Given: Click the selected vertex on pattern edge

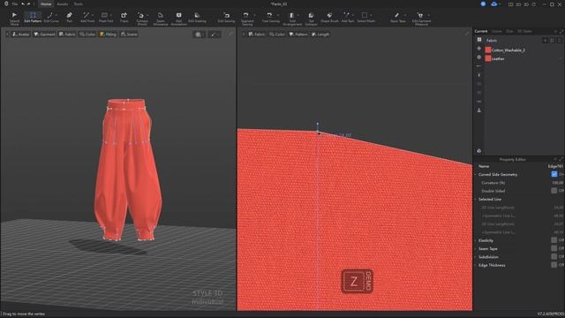Looking at the screenshot, I should click(318, 132).
